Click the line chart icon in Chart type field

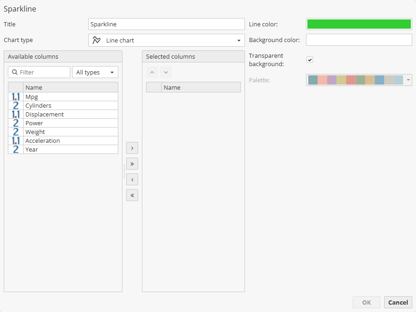97,40
